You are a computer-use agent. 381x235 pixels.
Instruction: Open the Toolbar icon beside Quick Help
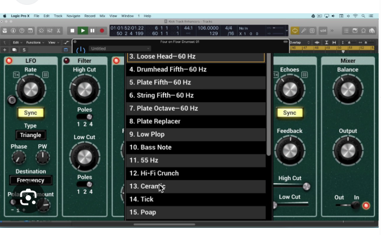click(x=30, y=31)
